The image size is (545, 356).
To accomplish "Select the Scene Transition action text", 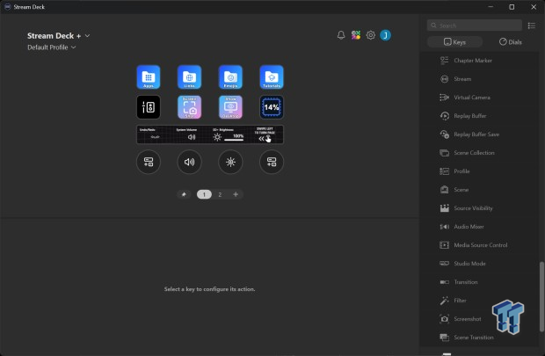I will 474,338.
